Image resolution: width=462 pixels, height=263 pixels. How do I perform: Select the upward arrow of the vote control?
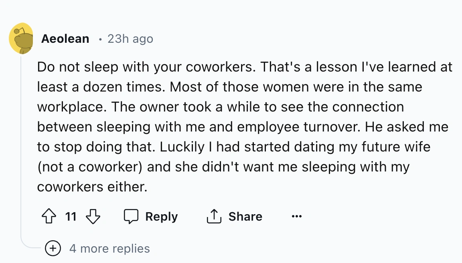[49, 216]
